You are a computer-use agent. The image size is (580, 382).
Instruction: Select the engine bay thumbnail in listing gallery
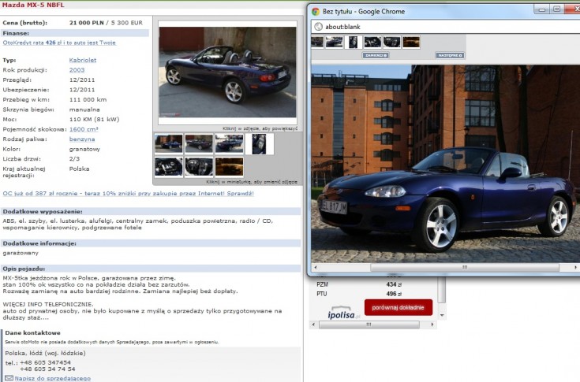coord(169,166)
